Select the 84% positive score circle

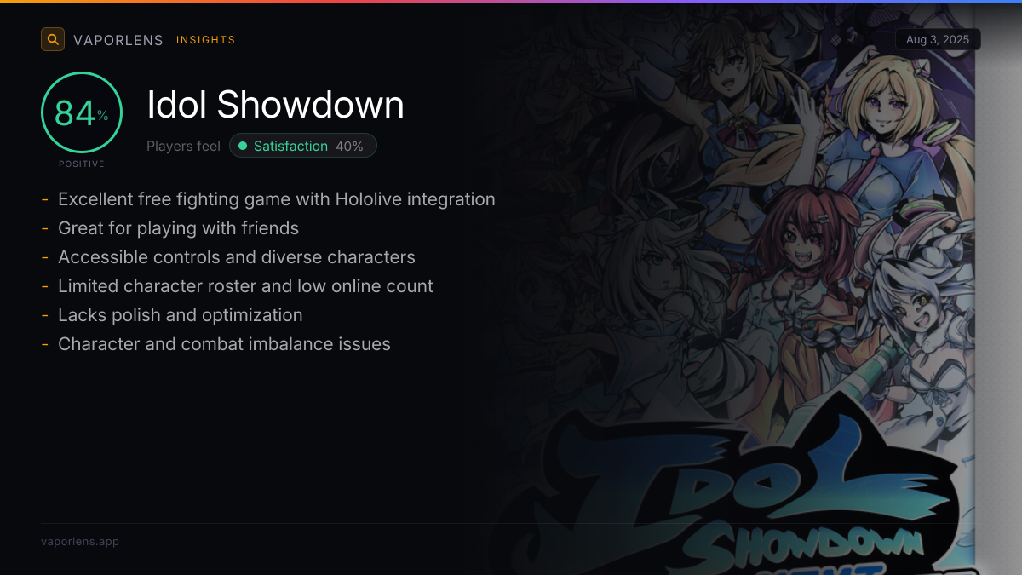pos(82,113)
